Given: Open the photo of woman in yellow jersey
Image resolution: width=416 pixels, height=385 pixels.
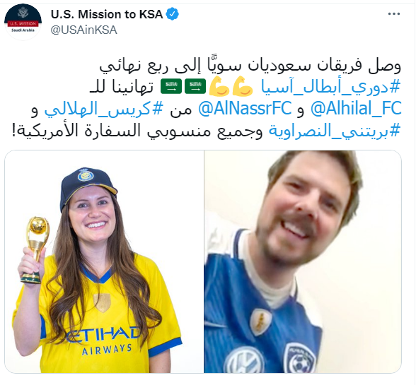Looking at the screenshot, I should pos(104,261).
